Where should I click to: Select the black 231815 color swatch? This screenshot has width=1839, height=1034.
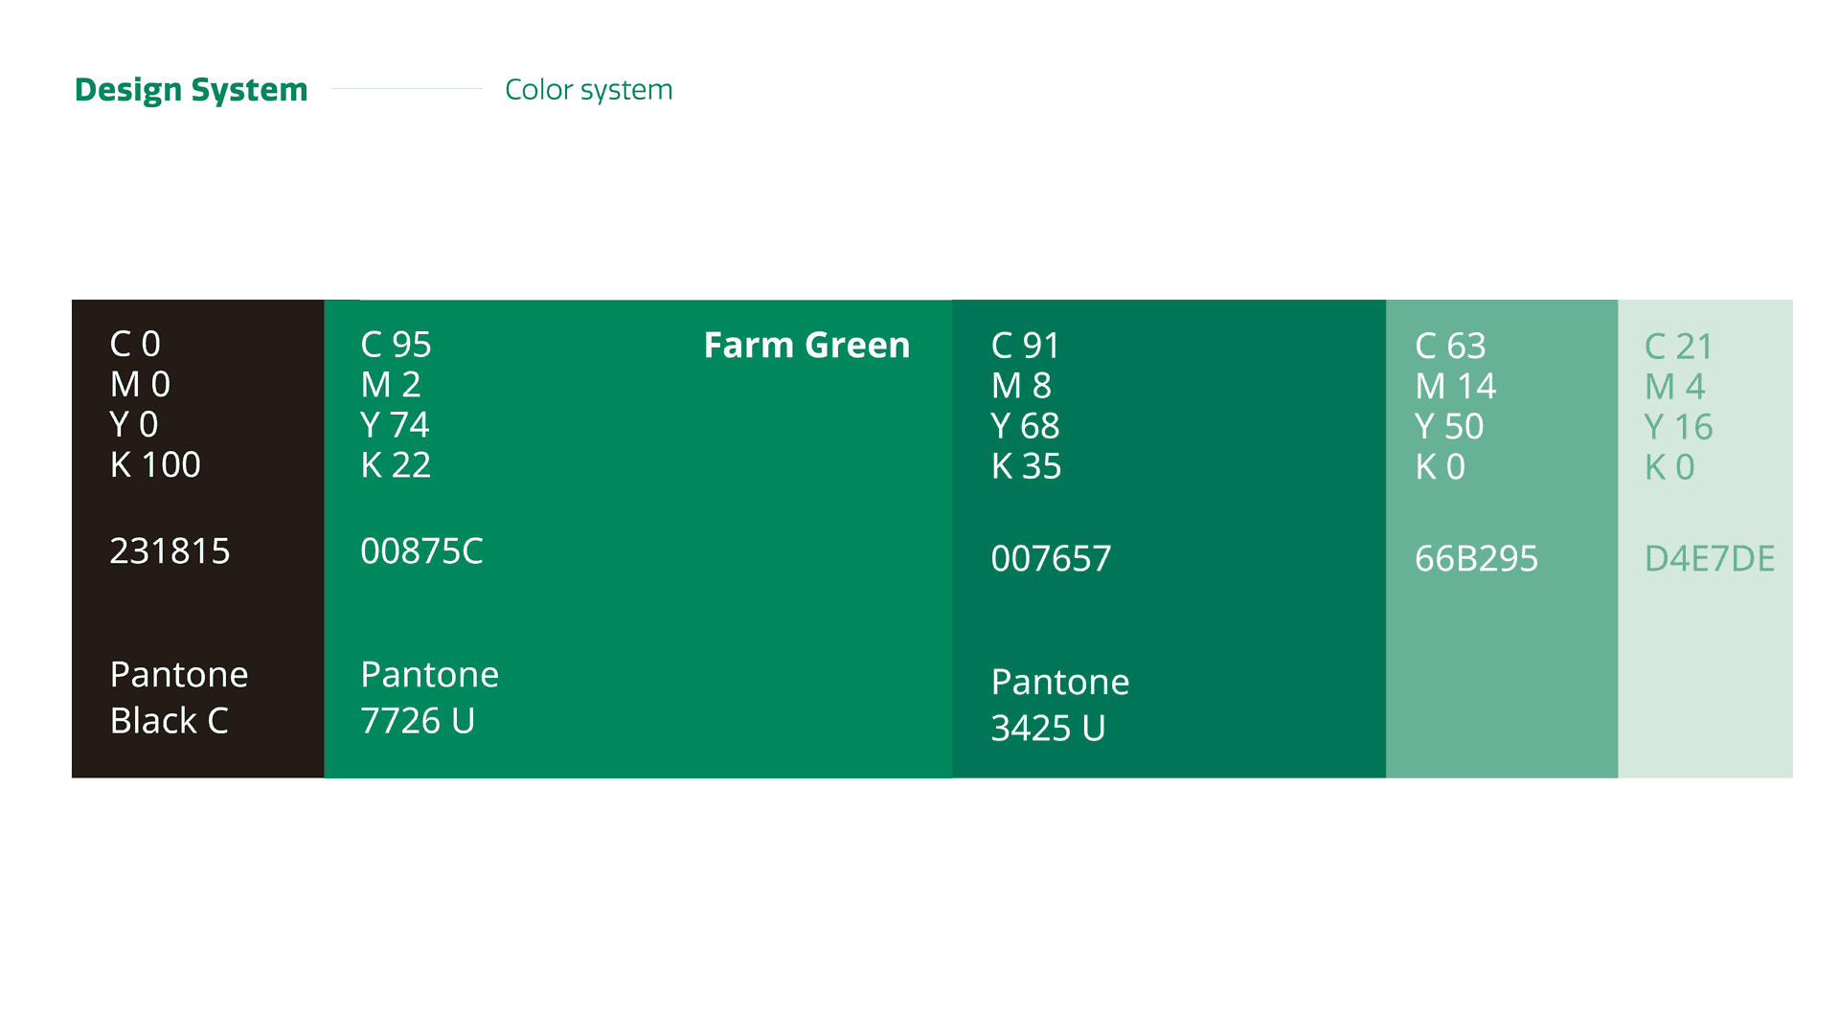(x=197, y=613)
